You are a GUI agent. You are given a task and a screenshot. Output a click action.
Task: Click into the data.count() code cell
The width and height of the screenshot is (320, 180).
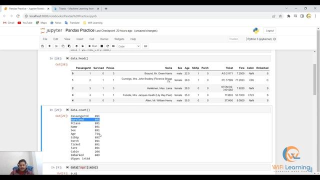(170, 110)
